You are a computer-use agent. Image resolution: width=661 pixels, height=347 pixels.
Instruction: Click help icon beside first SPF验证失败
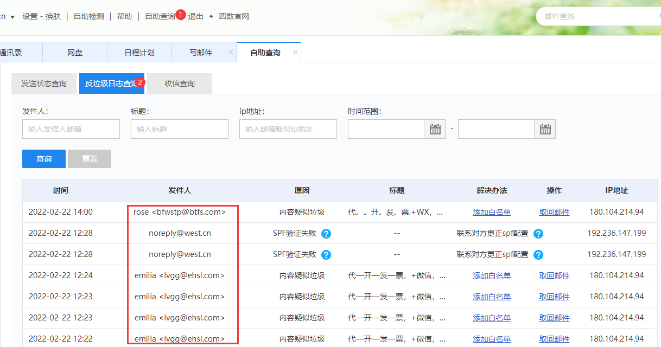(326, 234)
